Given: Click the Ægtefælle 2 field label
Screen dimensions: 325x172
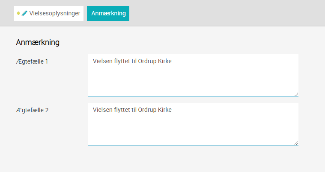Looking at the screenshot, I should point(33,110).
